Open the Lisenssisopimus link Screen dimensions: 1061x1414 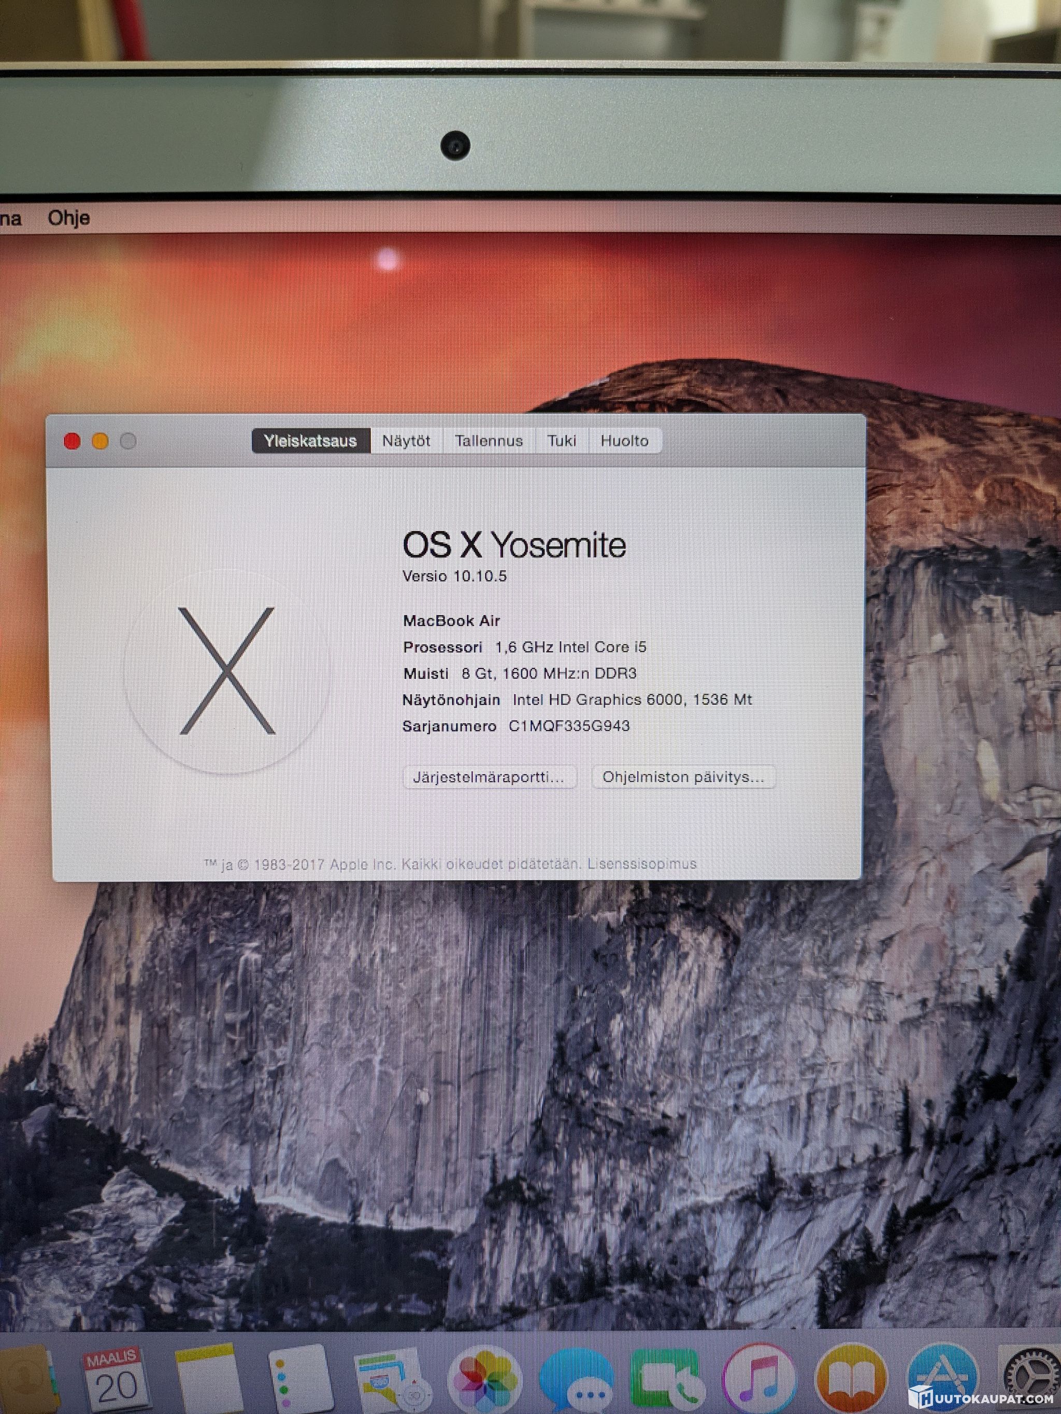642,864
